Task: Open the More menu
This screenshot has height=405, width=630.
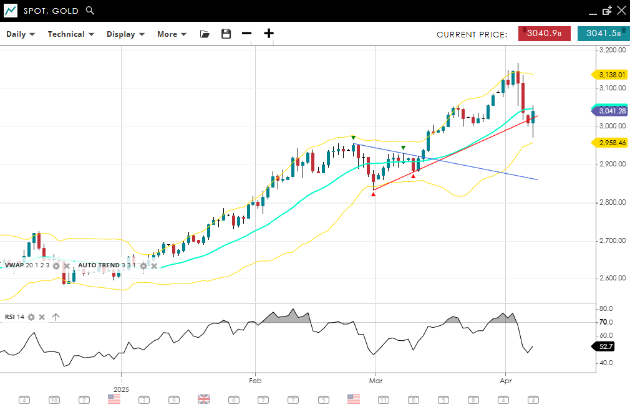Action: coord(172,34)
